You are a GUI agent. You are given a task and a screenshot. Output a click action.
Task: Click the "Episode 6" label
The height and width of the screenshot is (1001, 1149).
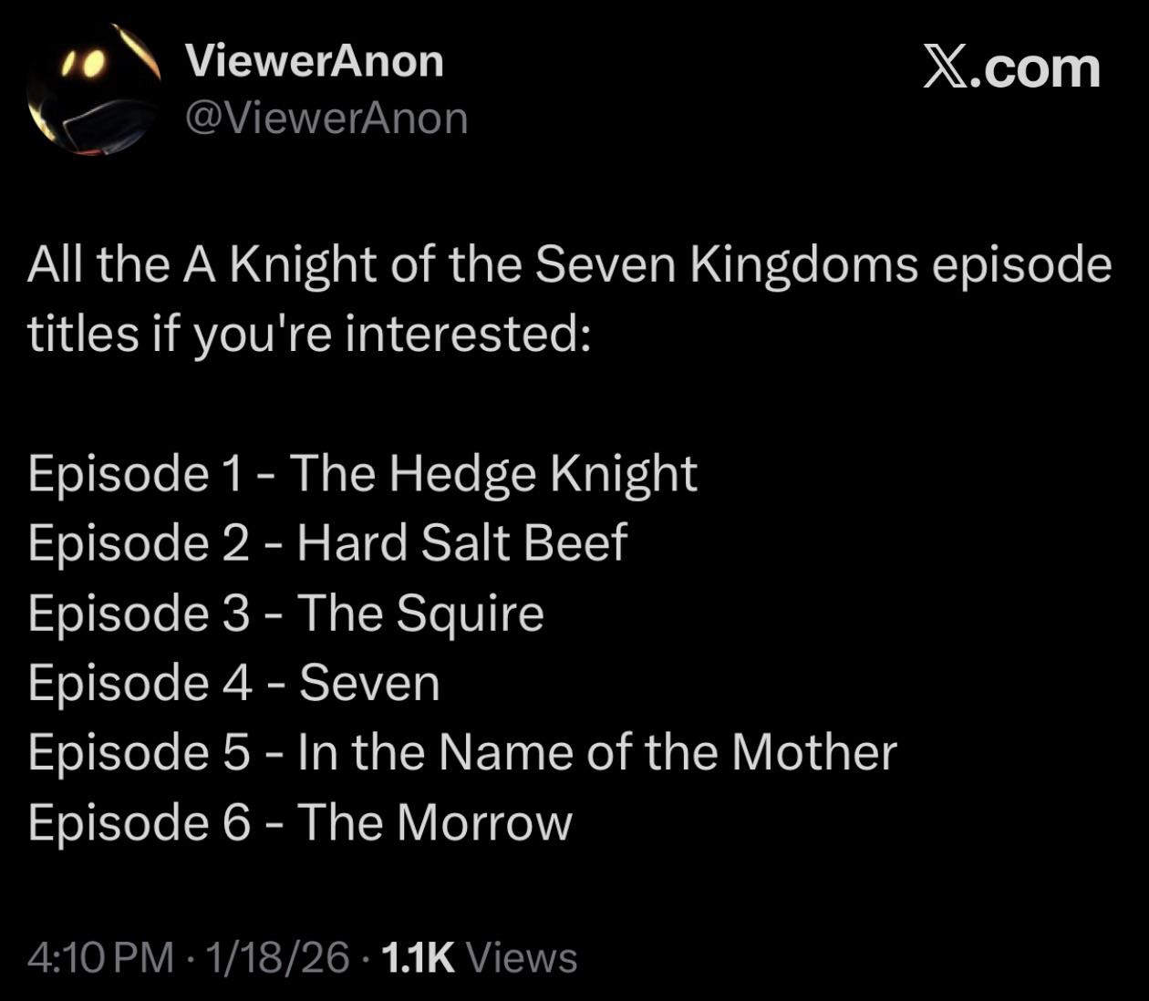tap(139, 821)
